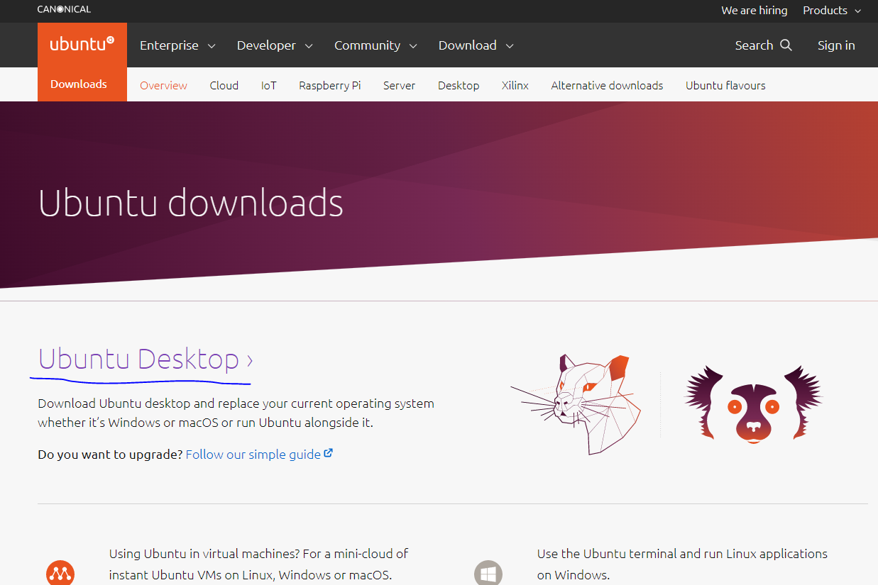The height and width of the screenshot is (585, 878).
Task: Switch to the IoT tab
Action: tap(269, 85)
